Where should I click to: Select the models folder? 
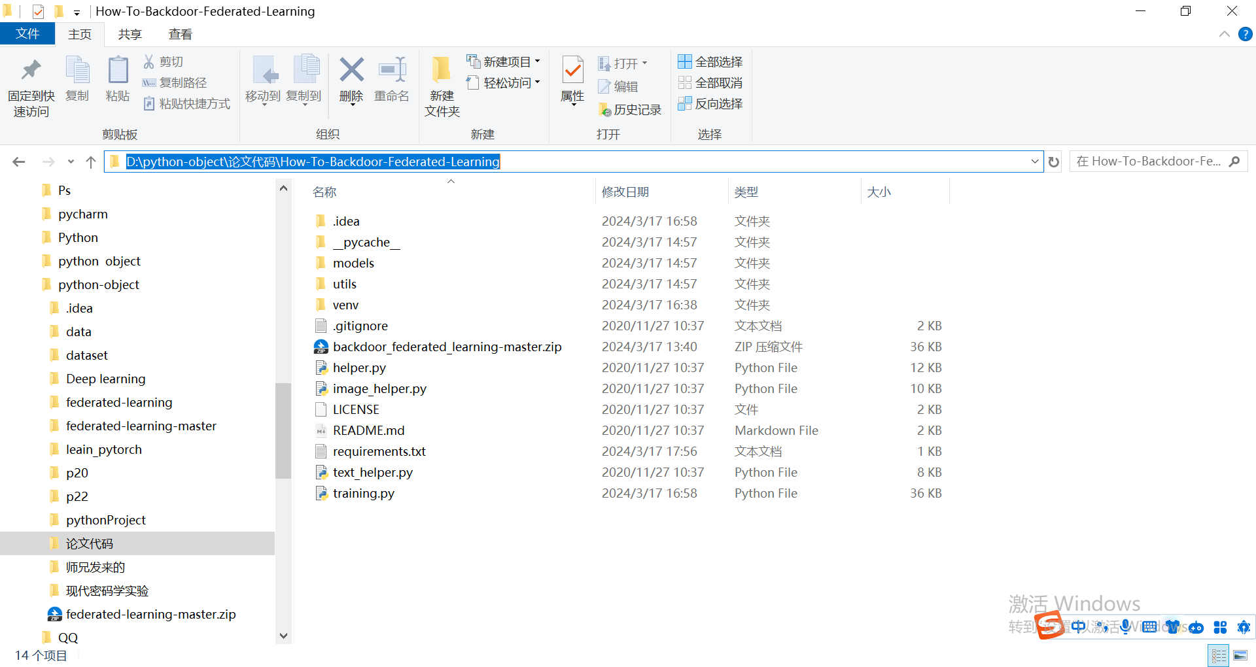point(353,263)
